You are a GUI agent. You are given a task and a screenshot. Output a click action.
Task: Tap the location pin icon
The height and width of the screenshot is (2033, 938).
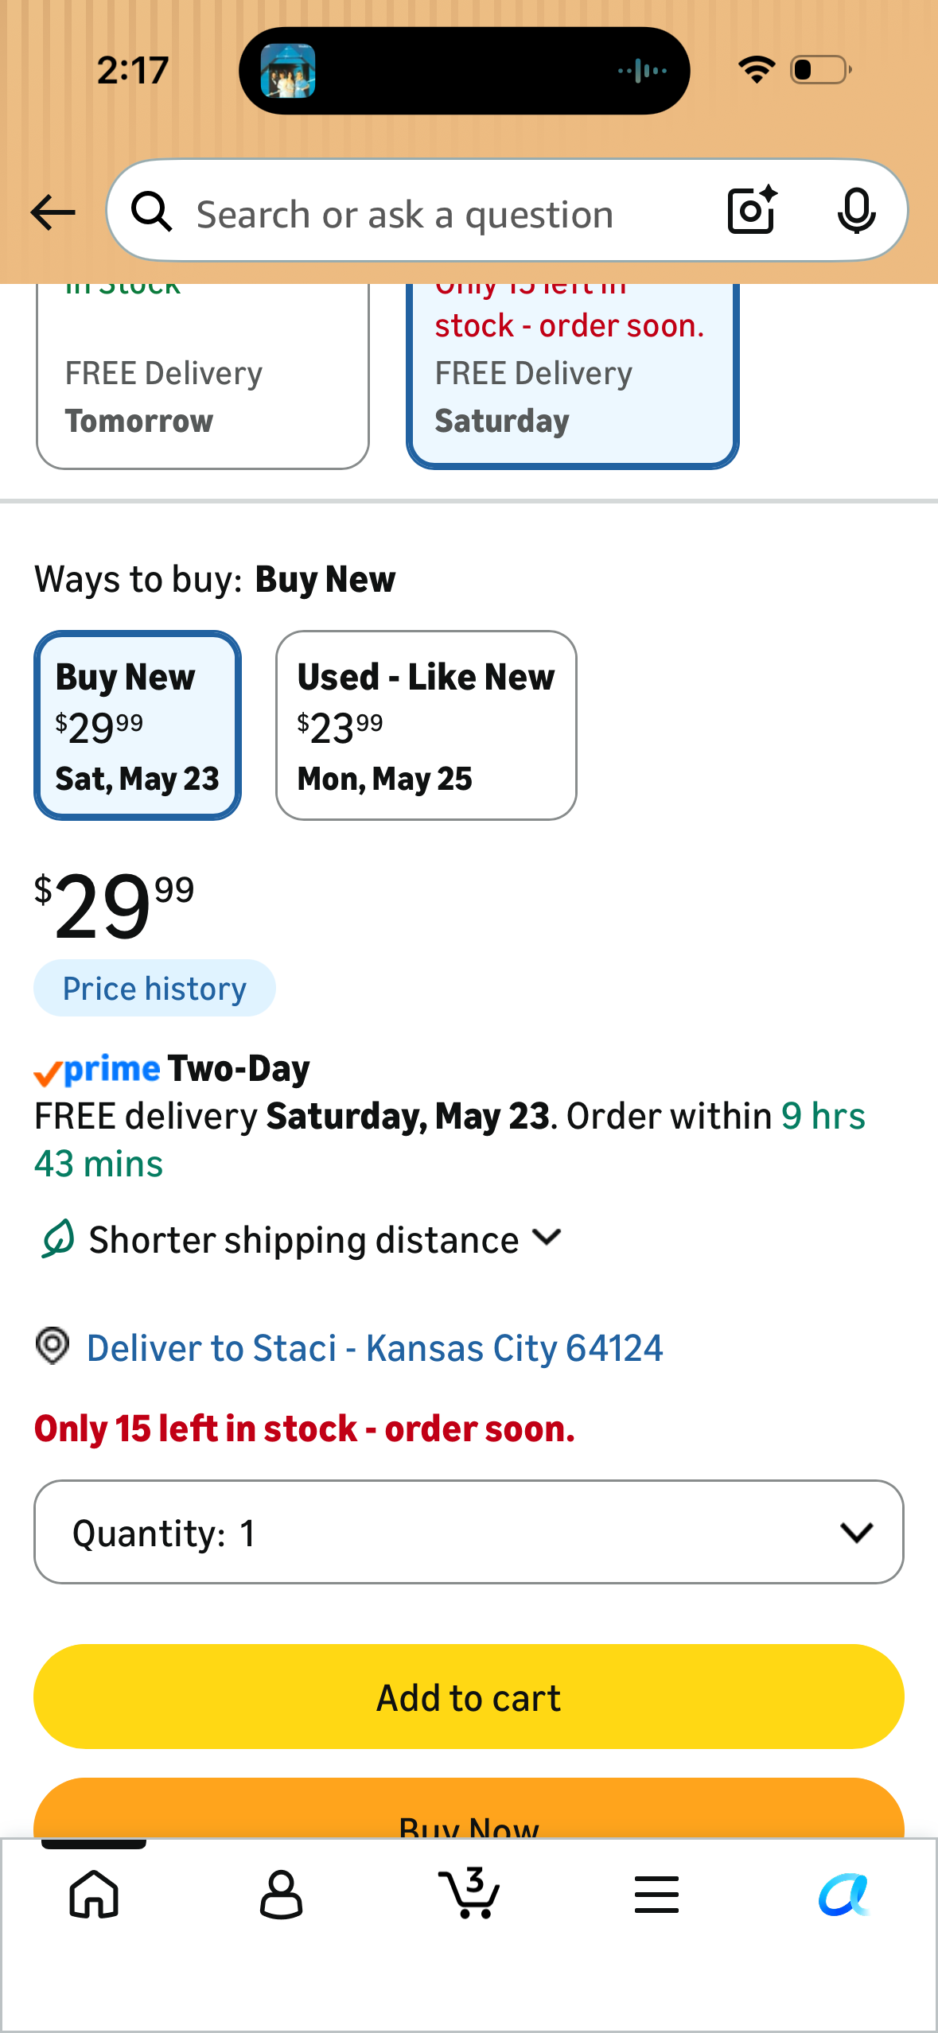point(53,1346)
